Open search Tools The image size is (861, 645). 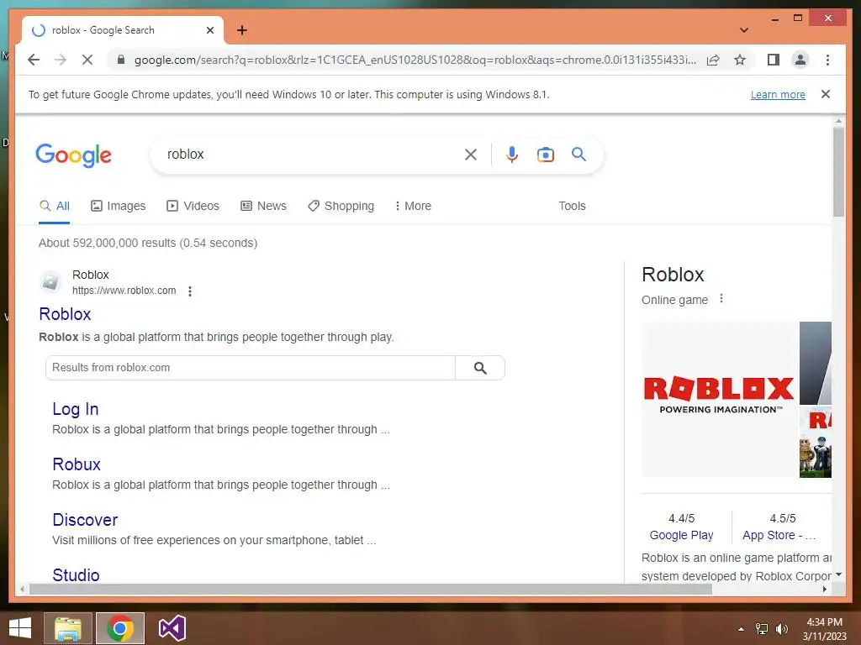tap(572, 207)
